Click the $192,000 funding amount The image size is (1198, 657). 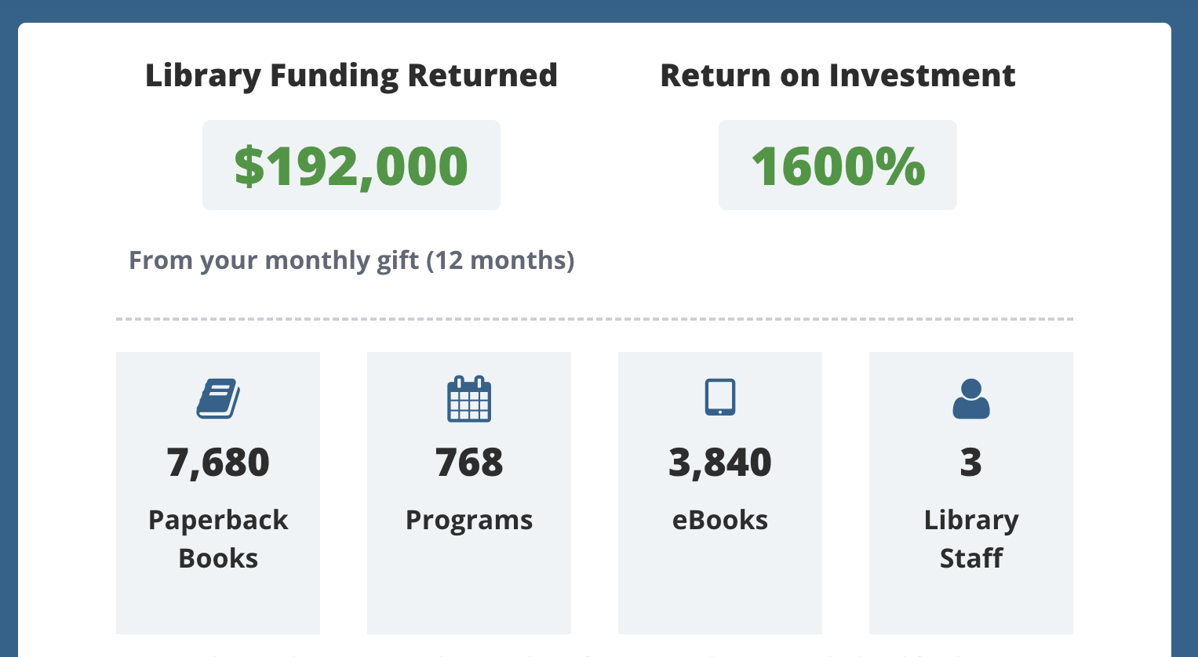[351, 165]
